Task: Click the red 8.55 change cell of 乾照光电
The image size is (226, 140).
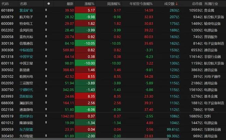Action: 85,76
